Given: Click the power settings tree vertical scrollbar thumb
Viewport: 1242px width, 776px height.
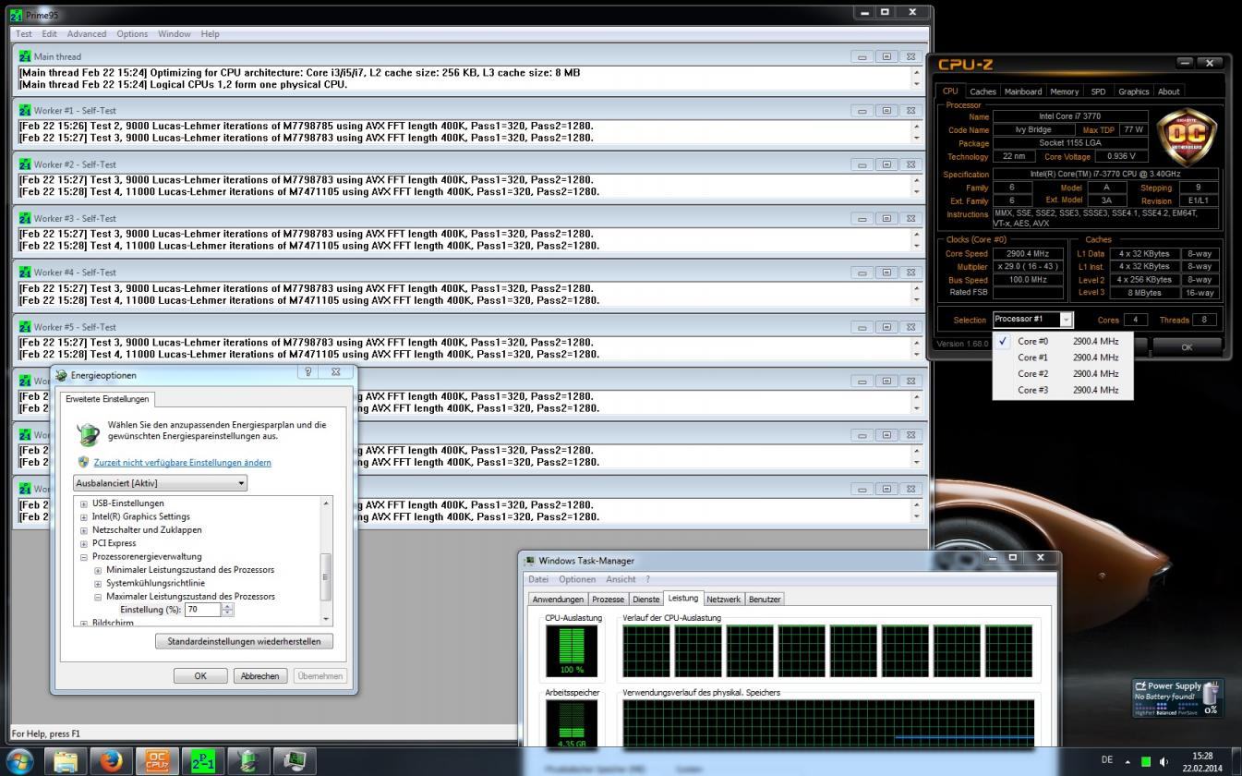Looking at the screenshot, I should pyautogui.click(x=325, y=576).
